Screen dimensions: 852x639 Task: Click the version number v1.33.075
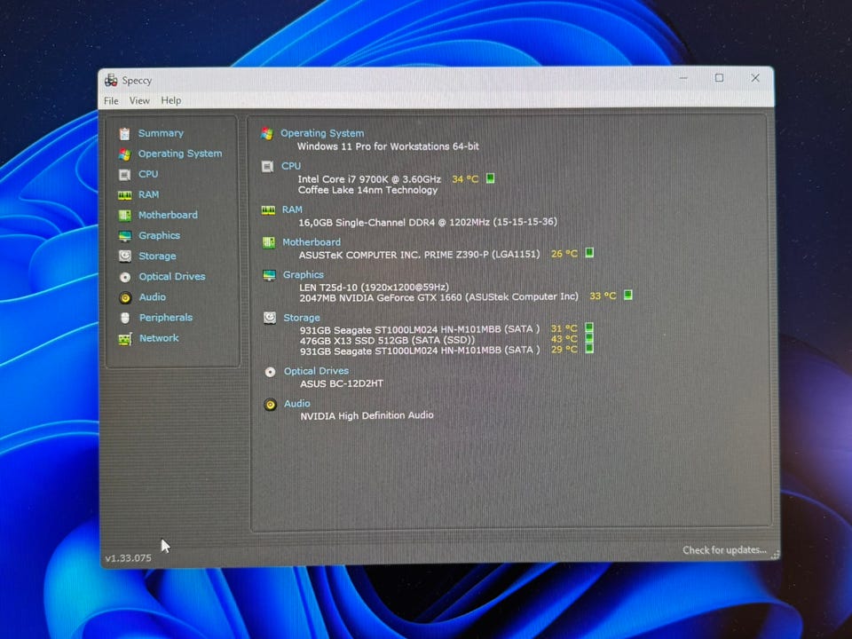pyautogui.click(x=128, y=558)
